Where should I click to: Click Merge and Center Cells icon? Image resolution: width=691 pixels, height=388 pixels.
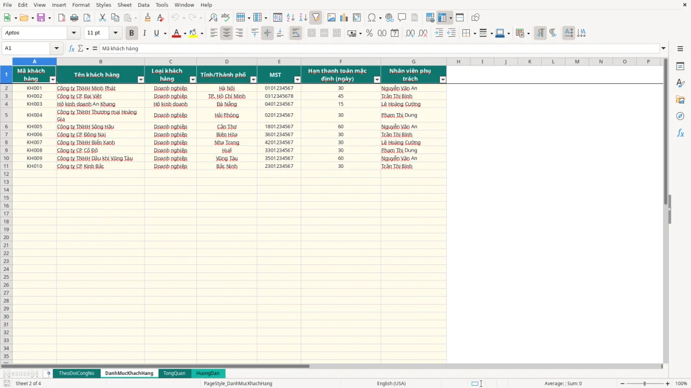pos(312,33)
